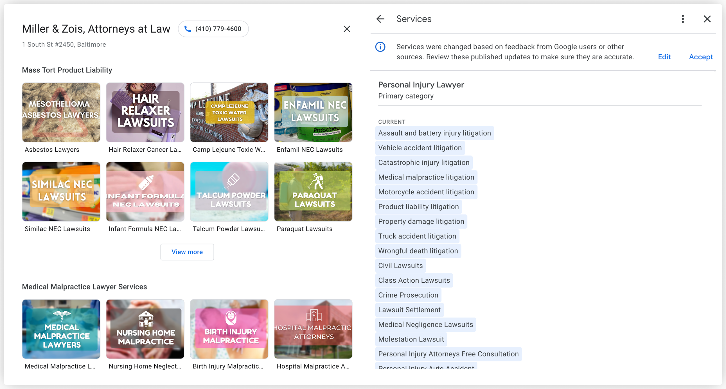Open the three-dot more options menu
Screen dimensions: 726x389
[x=683, y=19]
